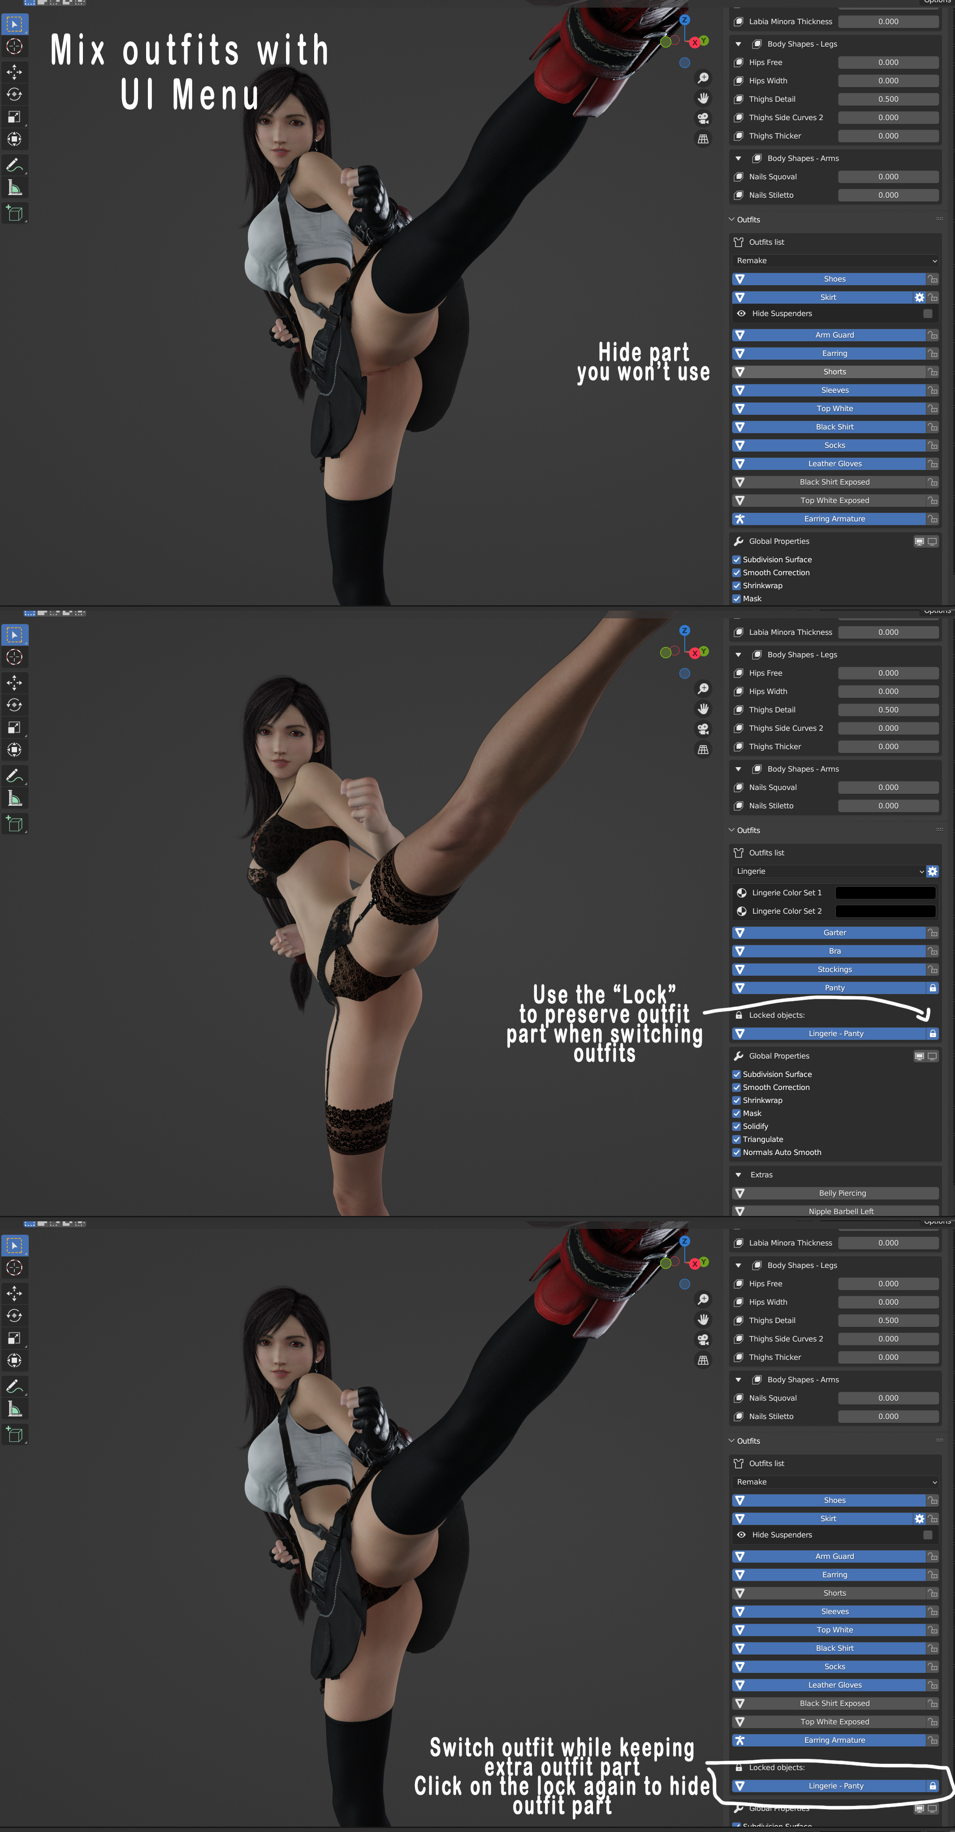Click Thighs Detail slider in top screenshot

(888, 100)
